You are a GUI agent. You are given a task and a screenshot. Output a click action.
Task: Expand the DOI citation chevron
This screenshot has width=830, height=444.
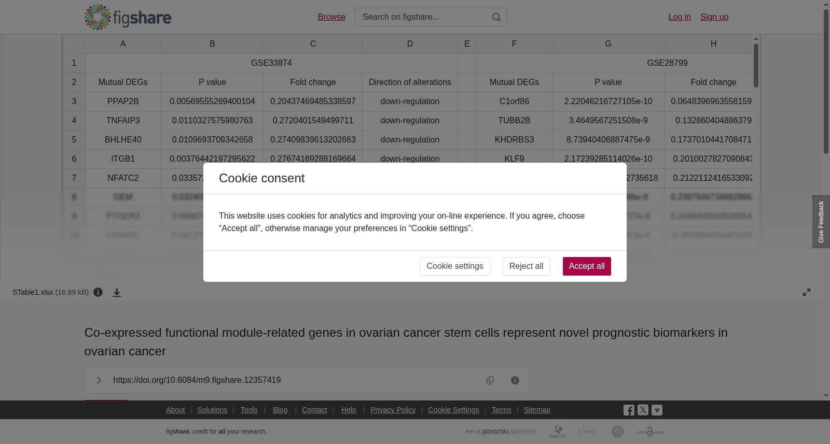point(99,380)
